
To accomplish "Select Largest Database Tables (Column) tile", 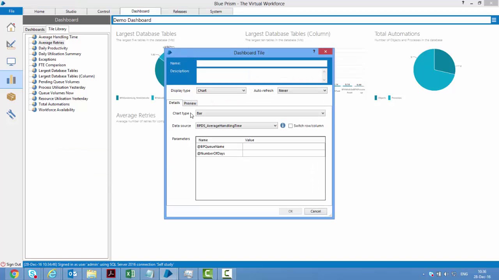I will click(x=67, y=76).
